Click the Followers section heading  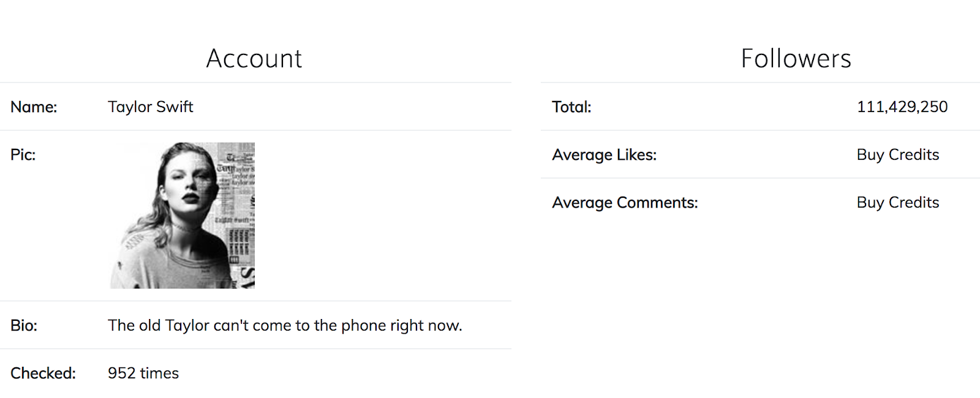click(x=796, y=59)
